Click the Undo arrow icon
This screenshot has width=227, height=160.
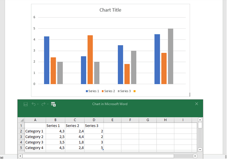click(34, 104)
